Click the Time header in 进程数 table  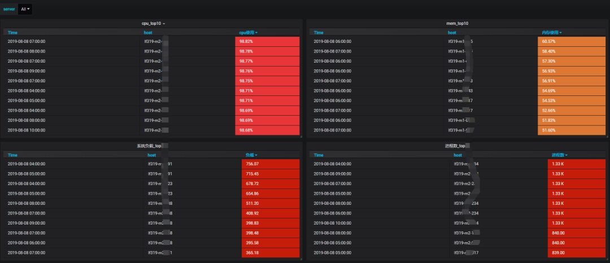click(318, 155)
